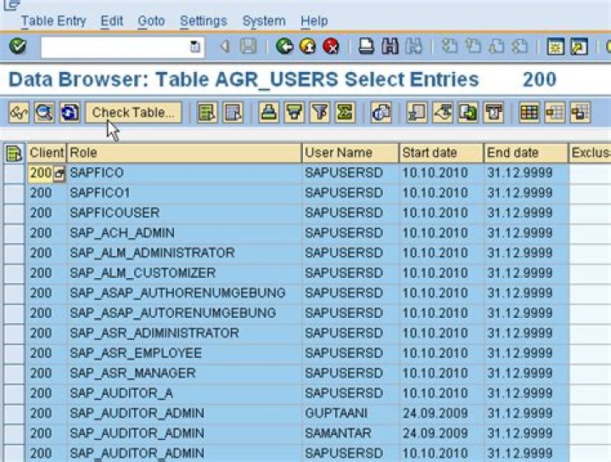The width and height of the screenshot is (611, 462).
Task: Toggle row selector for SAP_AUDITOR_A
Action: coord(14,393)
